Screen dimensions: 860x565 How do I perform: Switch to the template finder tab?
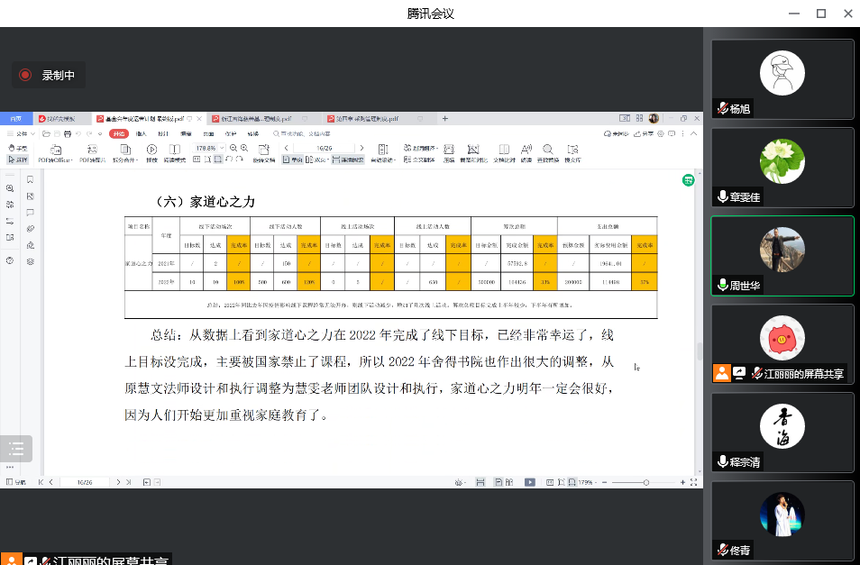point(60,118)
